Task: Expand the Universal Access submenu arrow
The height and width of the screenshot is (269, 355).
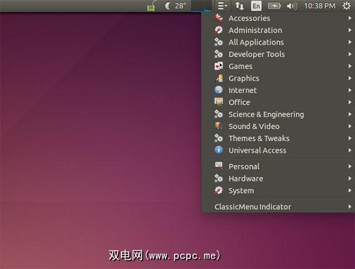Action: click(x=350, y=150)
